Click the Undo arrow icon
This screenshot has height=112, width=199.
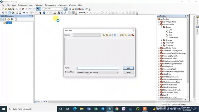point(30,9)
